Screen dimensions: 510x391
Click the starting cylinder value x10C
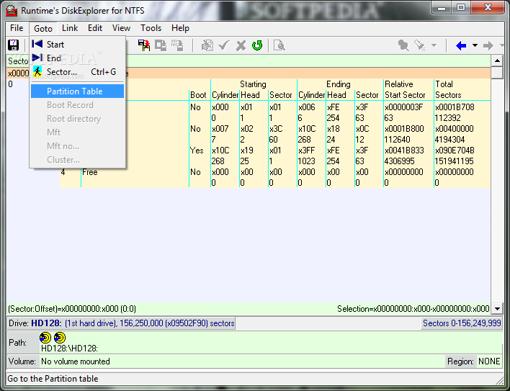[220, 150]
